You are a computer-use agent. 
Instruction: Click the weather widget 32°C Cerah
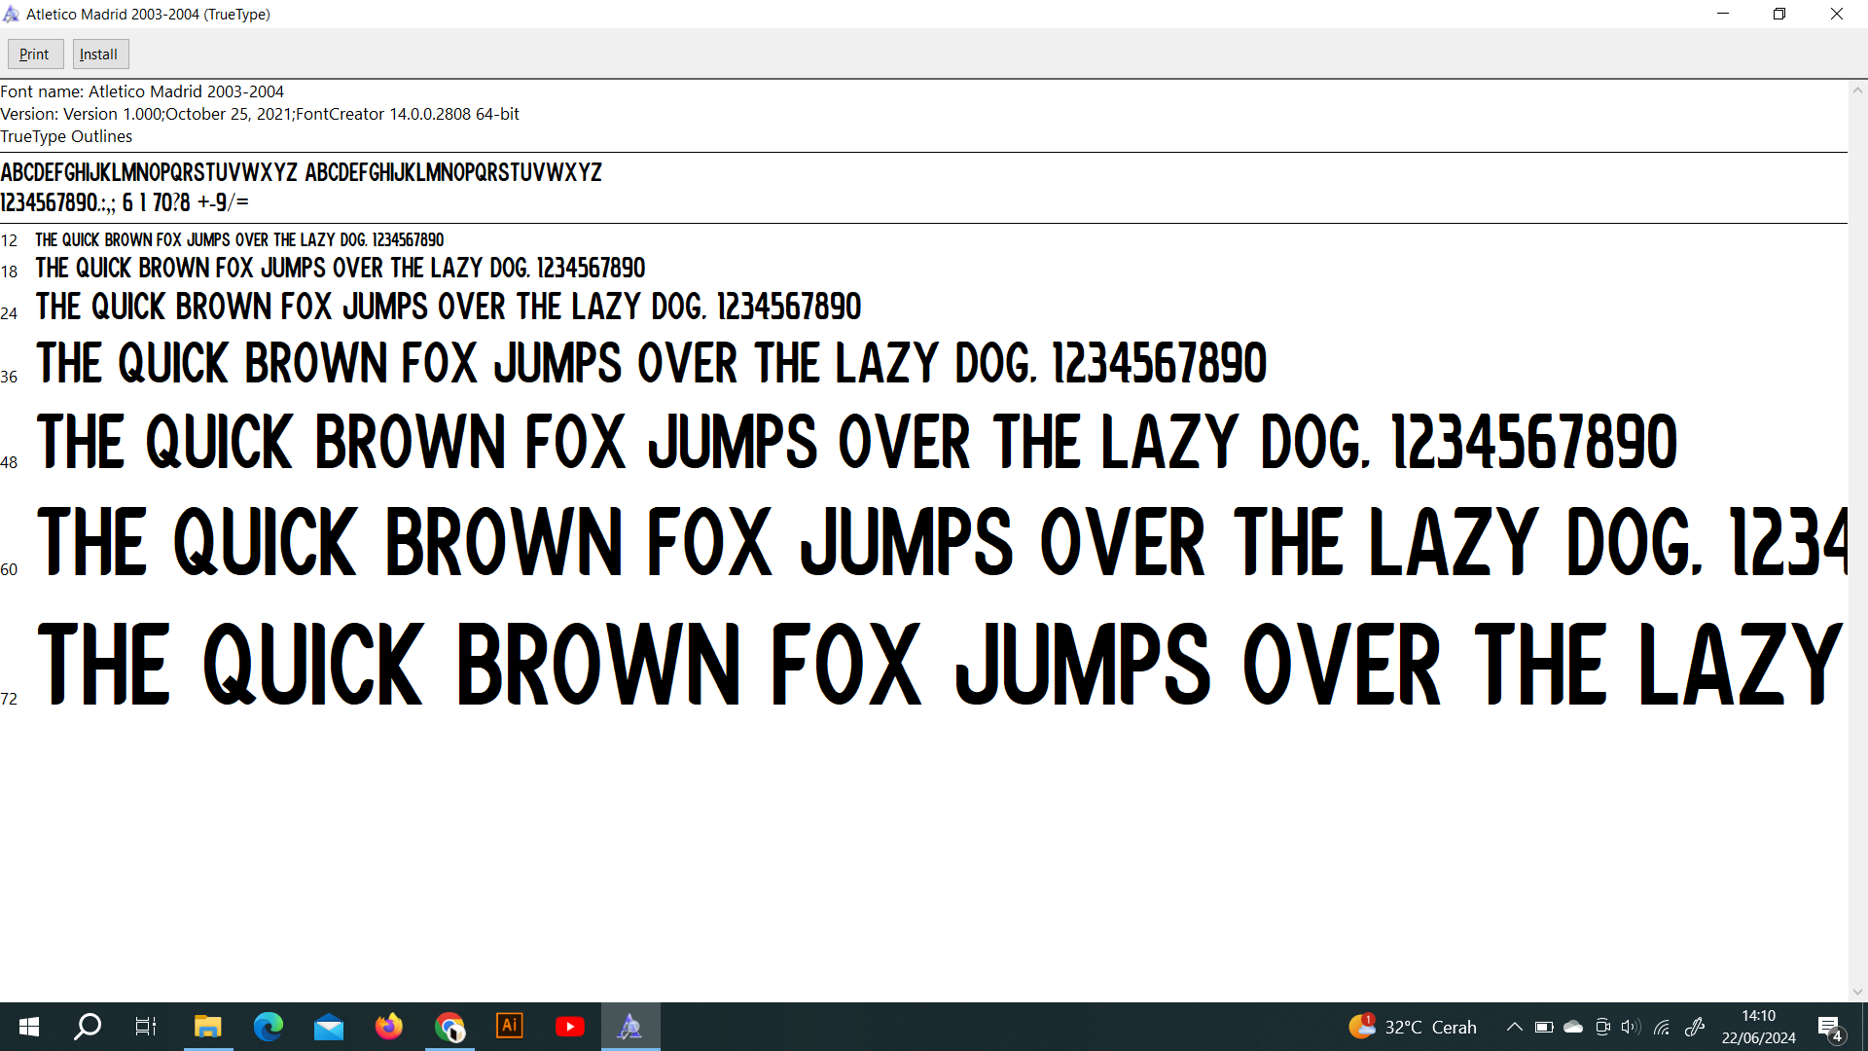point(1413,1027)
